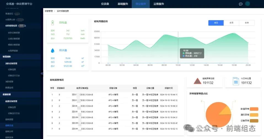This screenshot has width=264, height=139.
Task: Select the alarm row timed 19:03
Action: tap(114, 123)
